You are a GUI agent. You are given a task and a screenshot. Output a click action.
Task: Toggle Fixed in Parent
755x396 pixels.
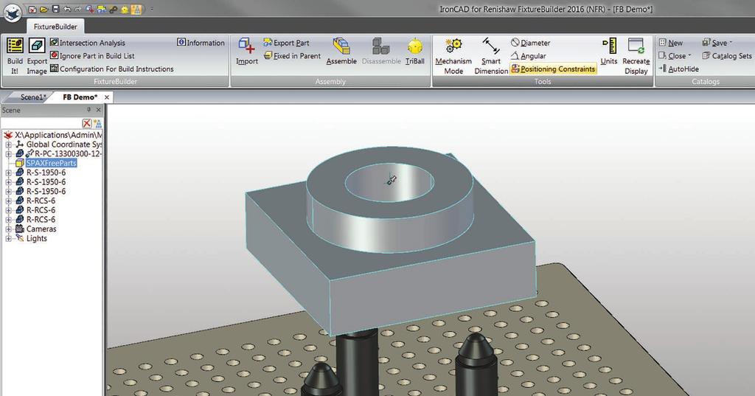pyautogui.click(x=292, y=56)
